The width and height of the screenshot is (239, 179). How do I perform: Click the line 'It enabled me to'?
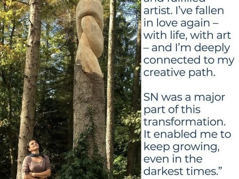point(187,134)
